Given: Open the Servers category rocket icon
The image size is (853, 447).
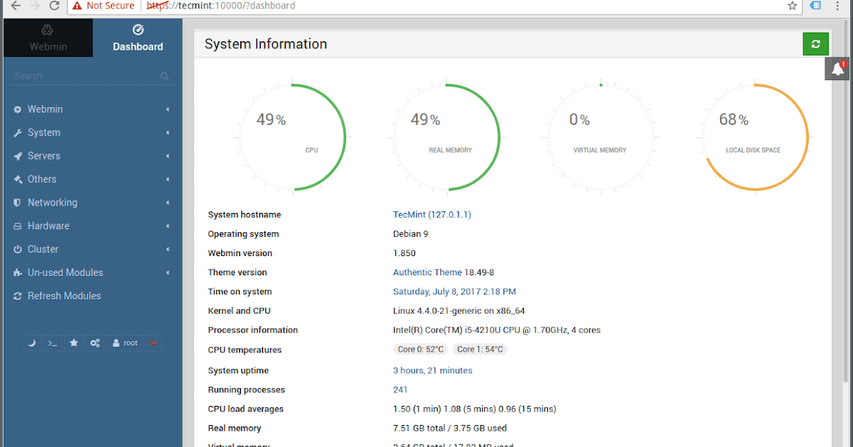Looking at the screenshot, I should (18, 156).
